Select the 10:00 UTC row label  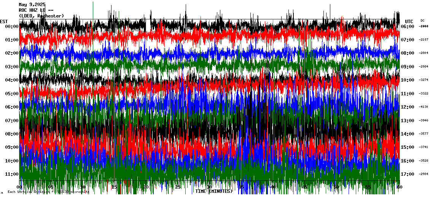408,80
